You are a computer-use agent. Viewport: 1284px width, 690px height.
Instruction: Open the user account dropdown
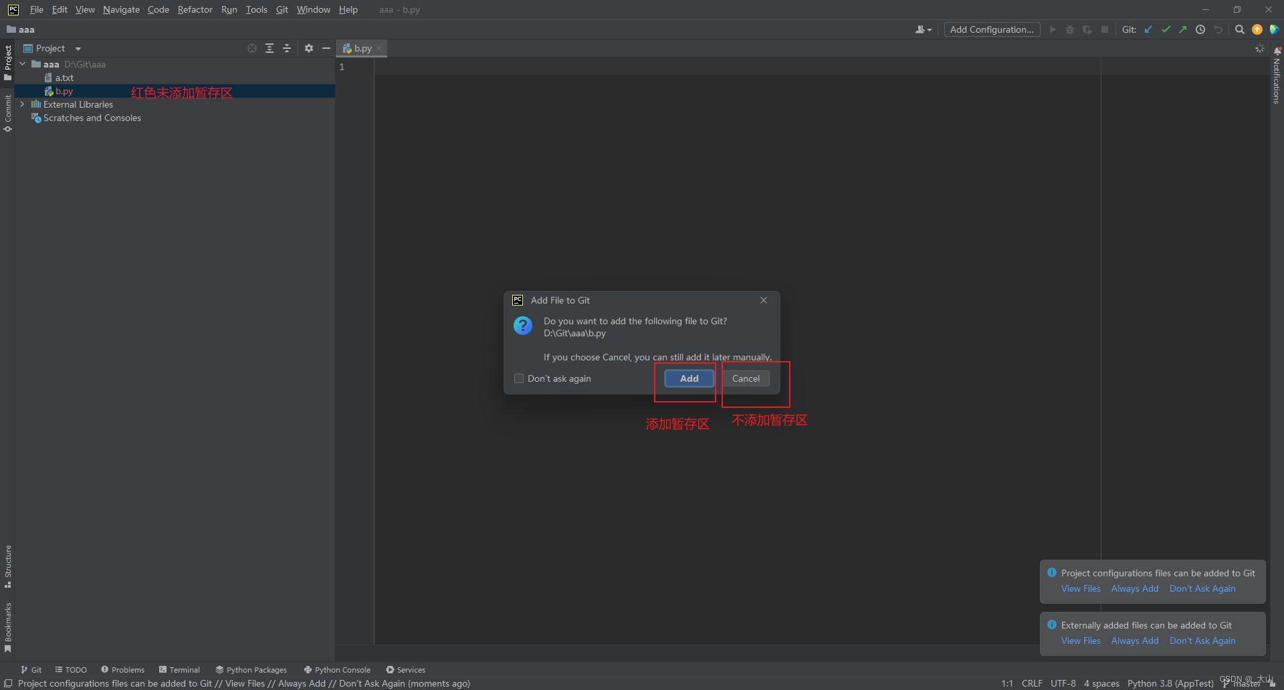[924, 29]
